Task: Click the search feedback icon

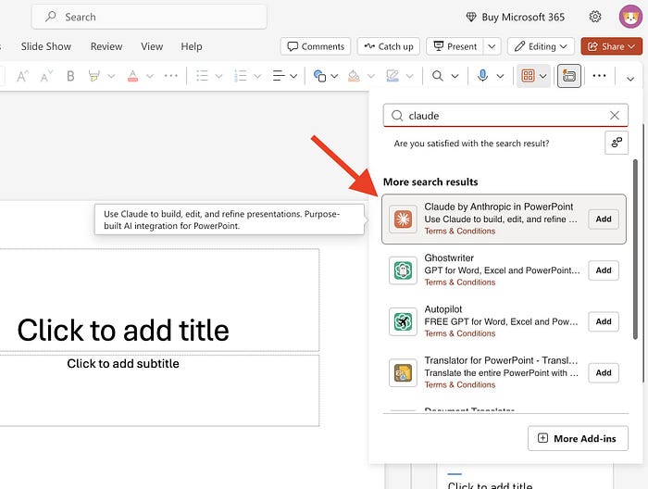Action: coord(617,143)
